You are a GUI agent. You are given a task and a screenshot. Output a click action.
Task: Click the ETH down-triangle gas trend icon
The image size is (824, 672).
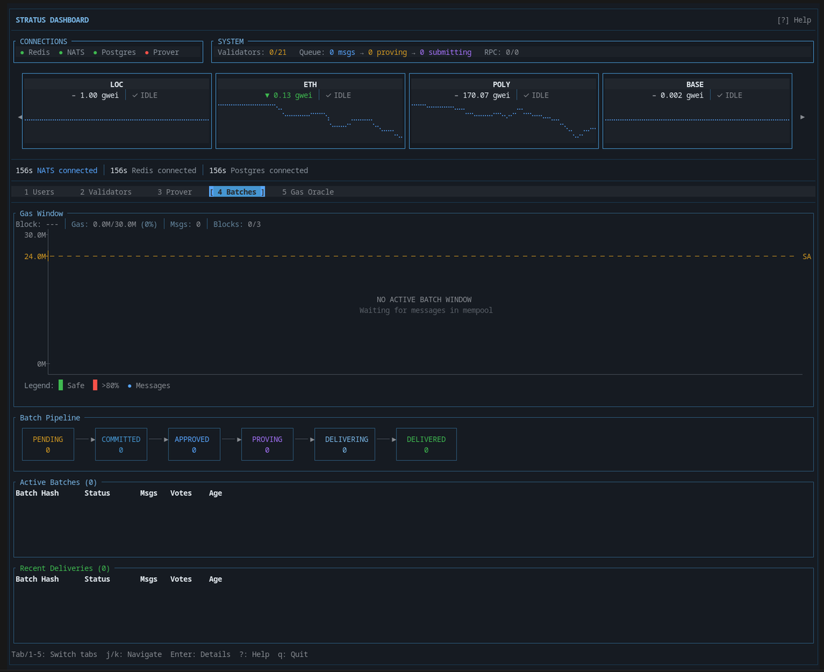click(267, 95)
